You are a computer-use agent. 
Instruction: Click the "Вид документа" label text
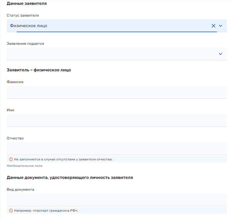point(20,190)
